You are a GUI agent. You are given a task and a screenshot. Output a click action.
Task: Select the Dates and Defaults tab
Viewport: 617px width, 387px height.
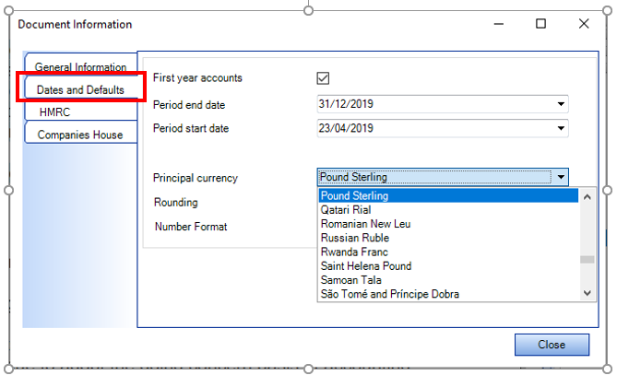(81, 89)
